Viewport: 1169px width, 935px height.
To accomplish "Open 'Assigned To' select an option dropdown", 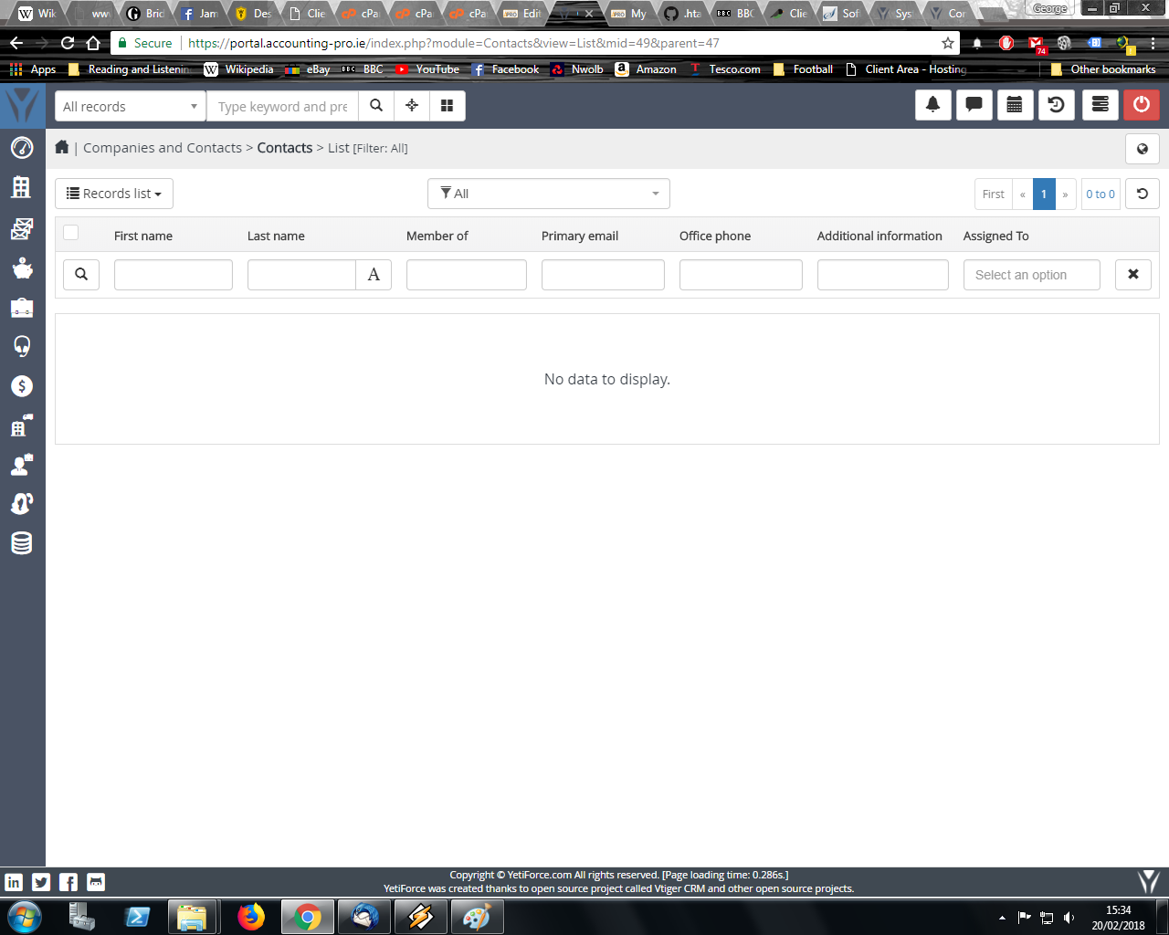I will (1032, 275).
